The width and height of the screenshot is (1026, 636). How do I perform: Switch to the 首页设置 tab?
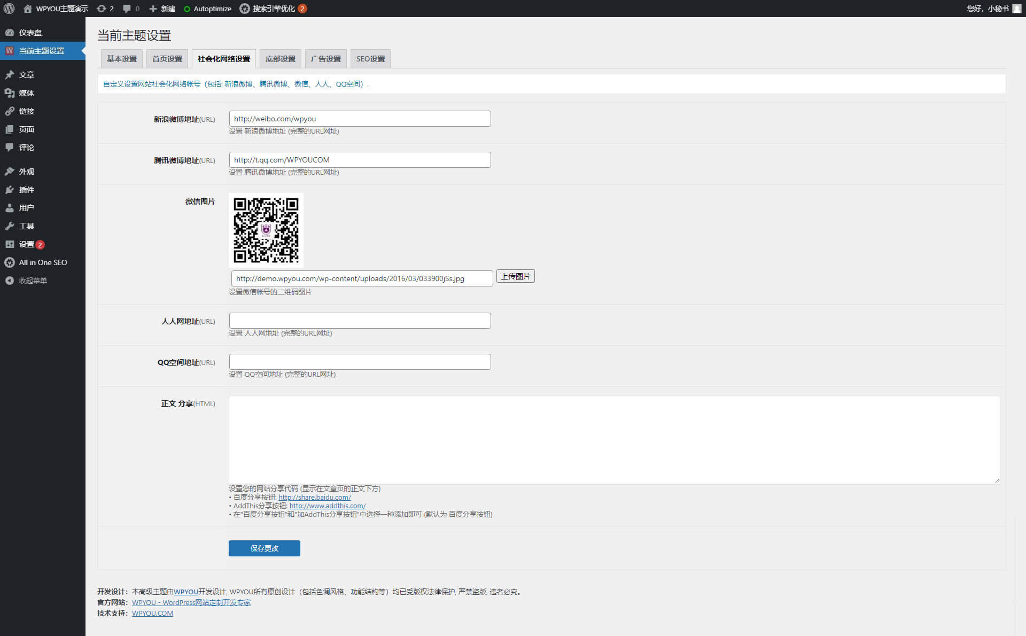167,59
